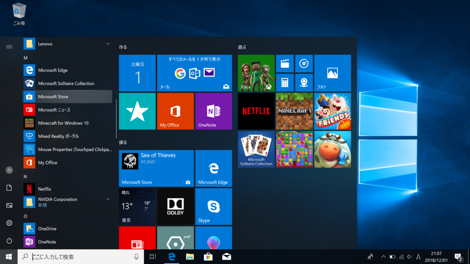470x264 pixels.
Task: Open the red news tile
Action: coord(137,238)
